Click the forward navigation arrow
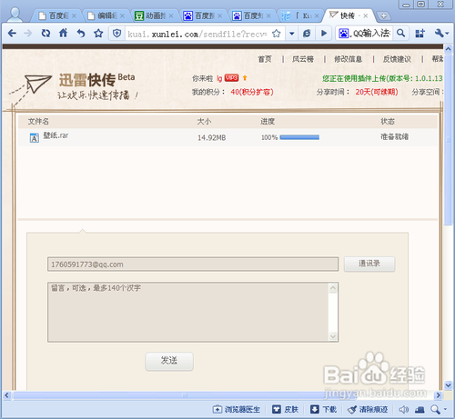Screen dimensions: 455x419 [x=28, y=34]
